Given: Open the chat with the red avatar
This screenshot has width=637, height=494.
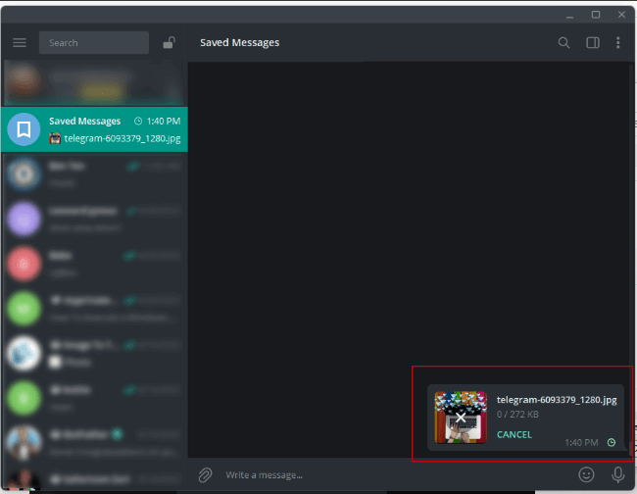Looking at the screenshot, I should pos(94,264).
